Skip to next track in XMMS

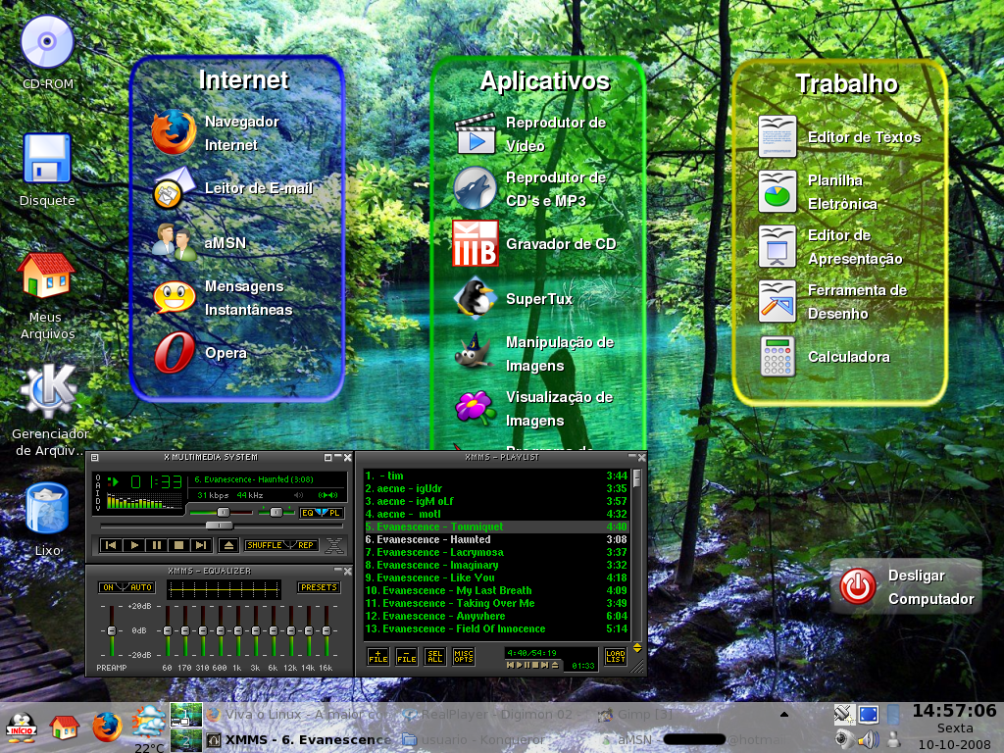202,545
